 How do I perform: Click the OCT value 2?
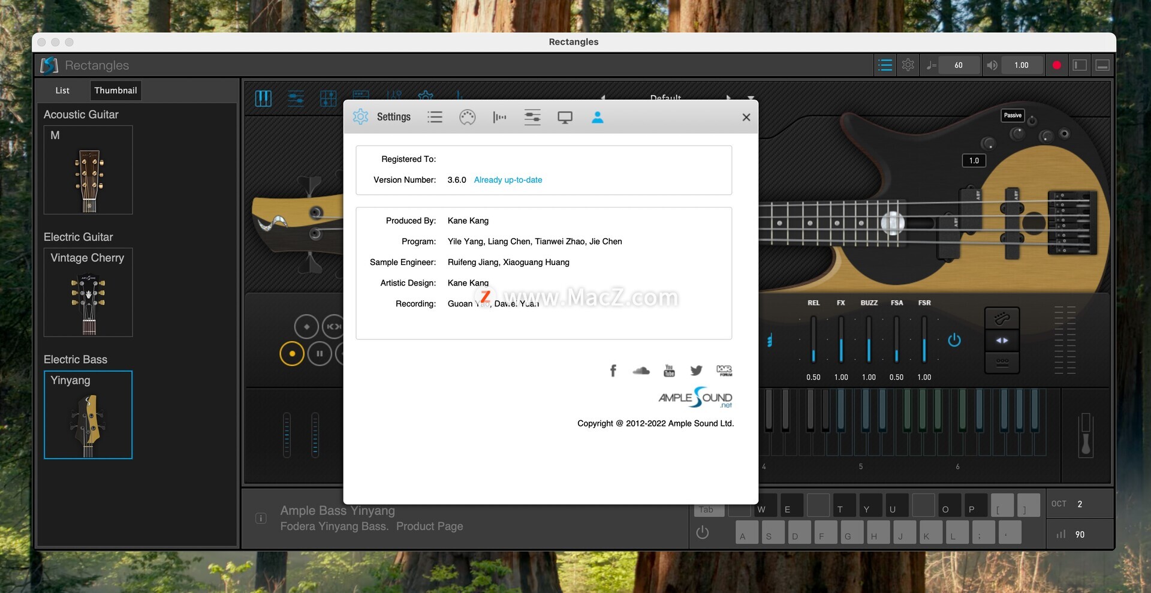pyautogui.click(x=1080, y=504)
